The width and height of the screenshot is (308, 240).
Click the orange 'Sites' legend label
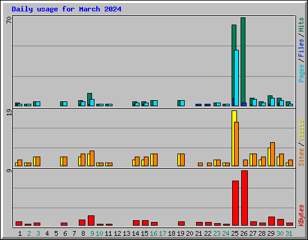click(301, 157)
